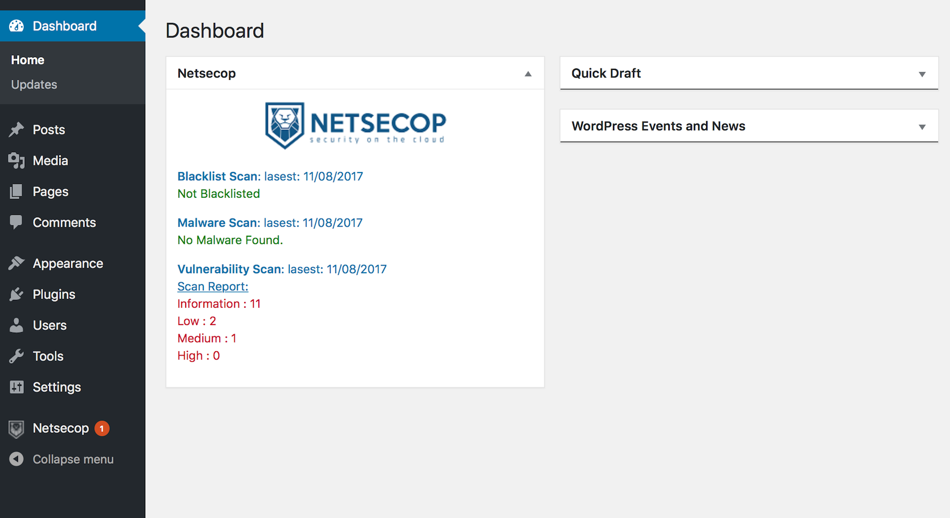Select the Home submenu item
This screenshot has height=518, width=950.
[28, 60]
